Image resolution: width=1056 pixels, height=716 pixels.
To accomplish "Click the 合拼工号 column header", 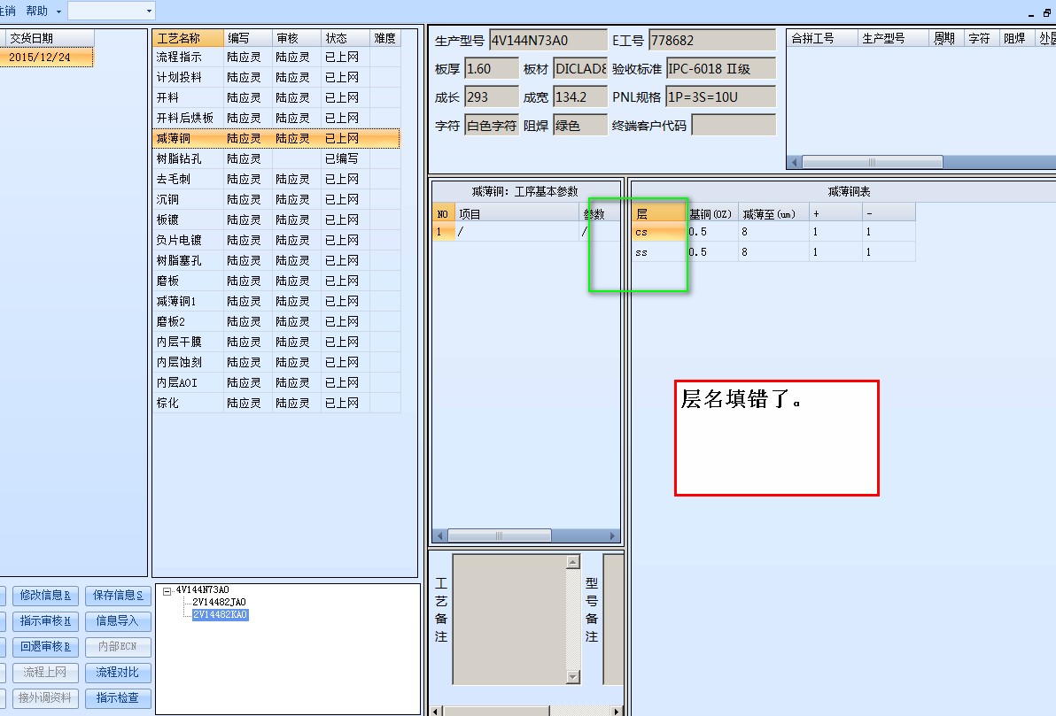I will coord(821,38).
